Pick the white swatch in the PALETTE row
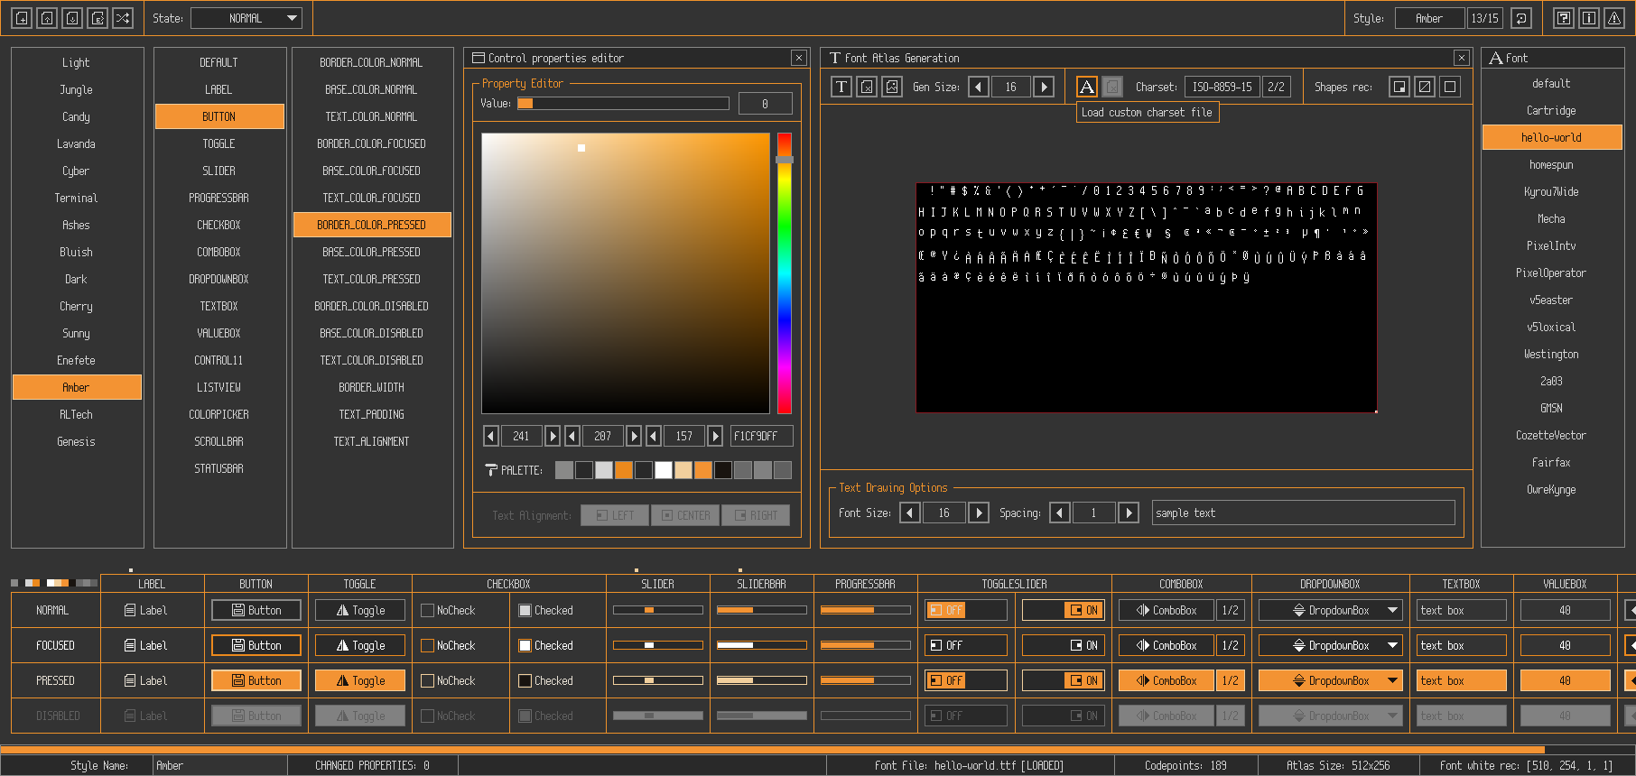The image size is (1636, 776). [664, 470]
